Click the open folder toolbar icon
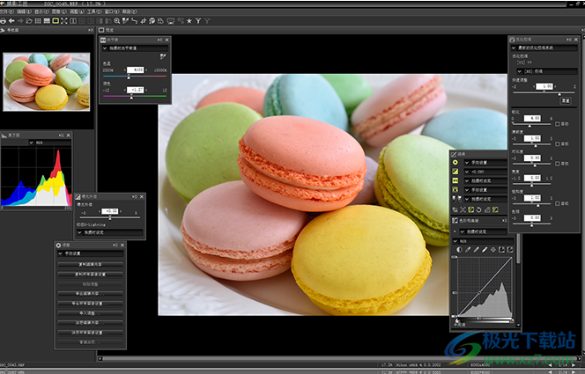This screenshot has width=585, height=374. 29,21
